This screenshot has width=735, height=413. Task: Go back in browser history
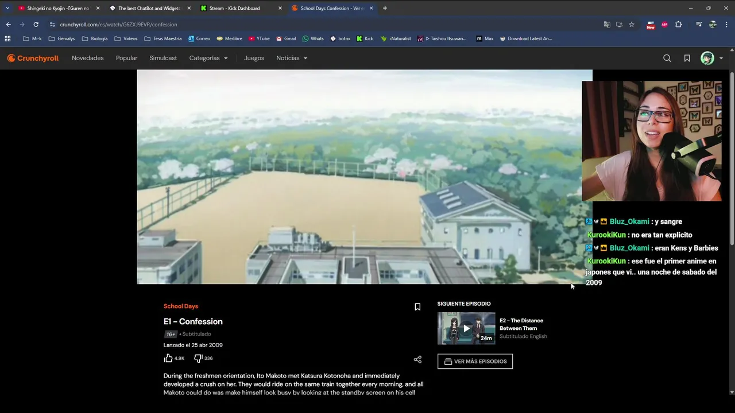[x=8, y=24]
